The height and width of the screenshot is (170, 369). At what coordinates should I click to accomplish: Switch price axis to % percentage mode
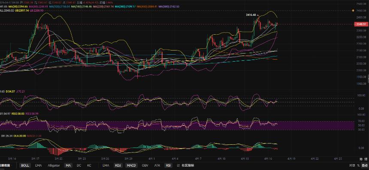pos(358,166)
